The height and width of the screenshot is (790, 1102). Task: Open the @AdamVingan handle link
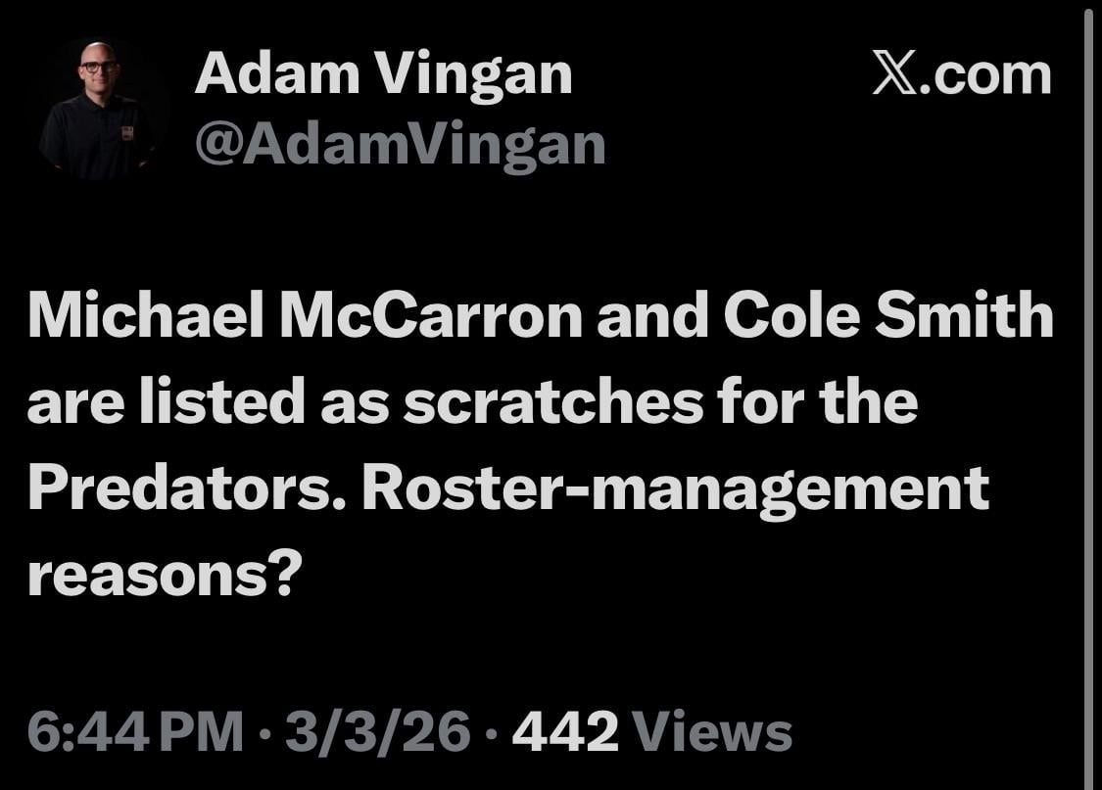[400, 145]
